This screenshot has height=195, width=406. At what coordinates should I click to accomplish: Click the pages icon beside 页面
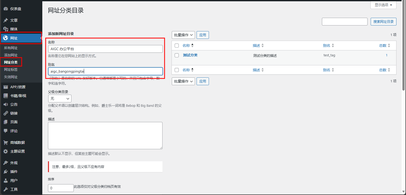6,122
